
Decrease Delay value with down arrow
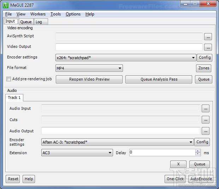click(x=197, y=154)
